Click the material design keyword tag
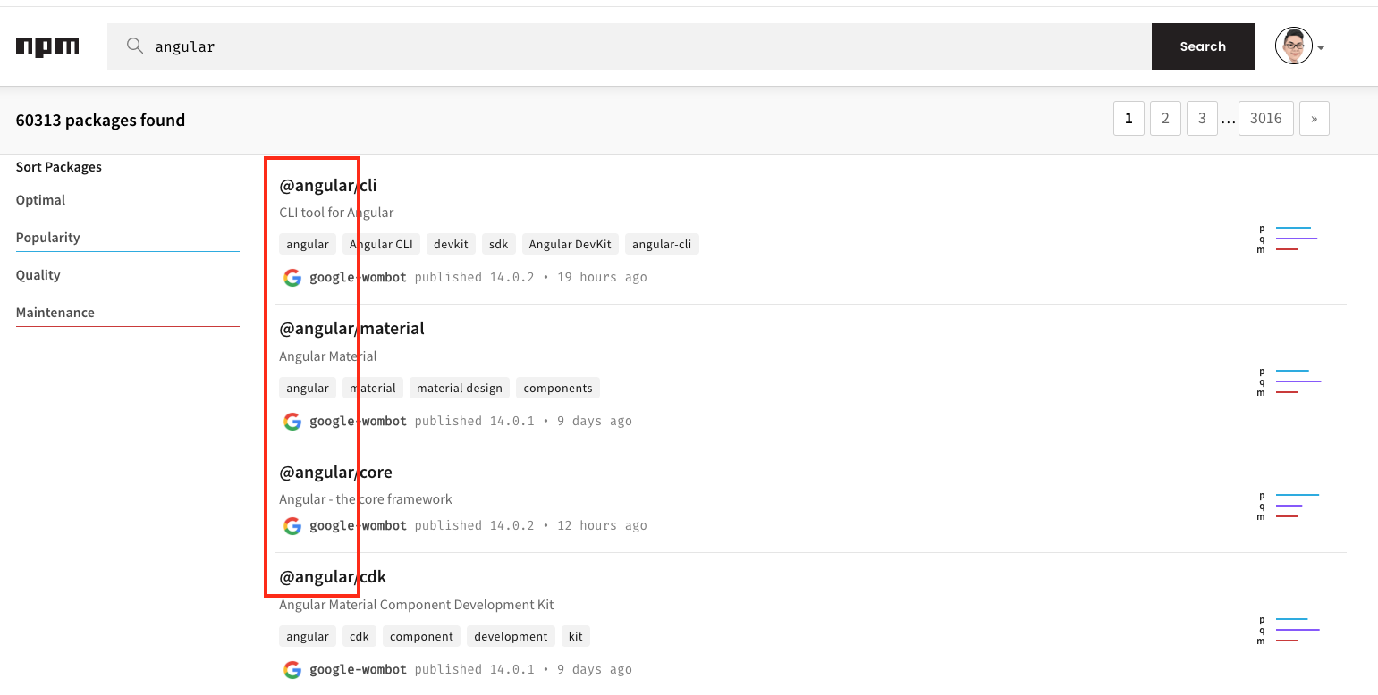Viewport: 1378px width, 695px height. click(x=460, y=388)
